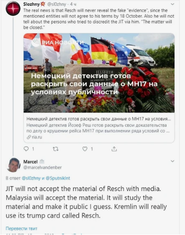
Task: Expand Slozhny tweet options chevron
Action: point(172,4)
